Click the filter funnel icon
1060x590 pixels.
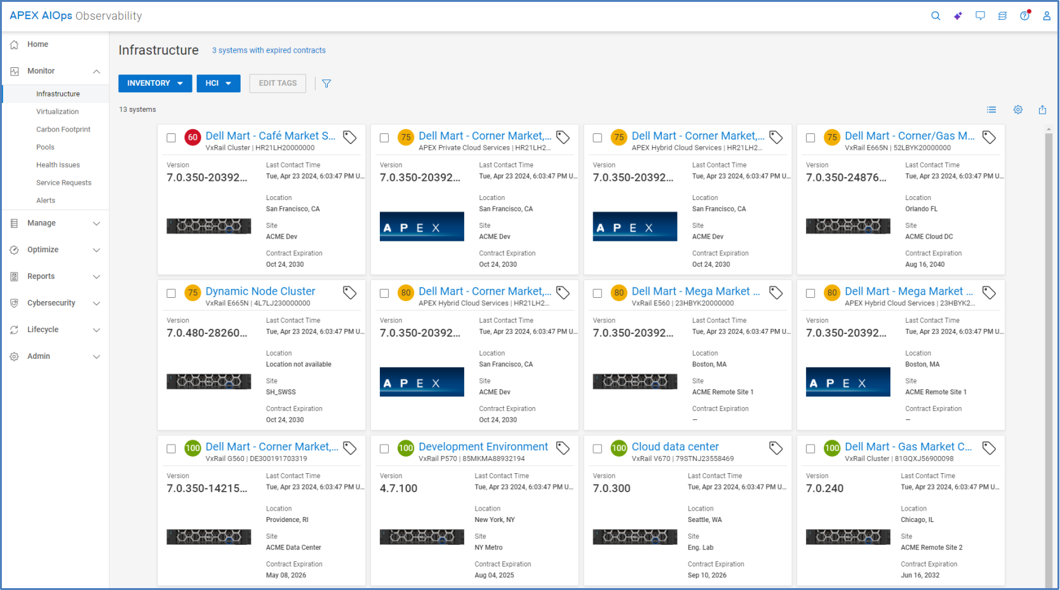[326, 83]
